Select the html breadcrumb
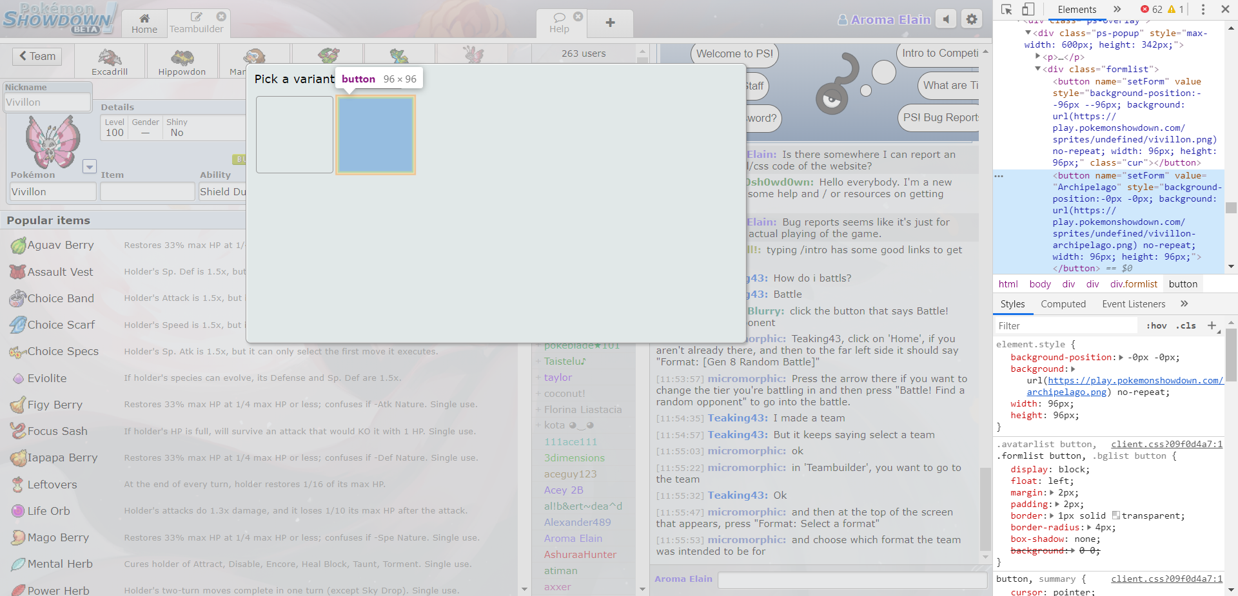The height and width of the screenshot is (596, 1238). [1008, 284]
